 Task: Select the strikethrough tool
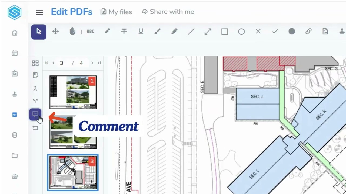pos(124,32)
